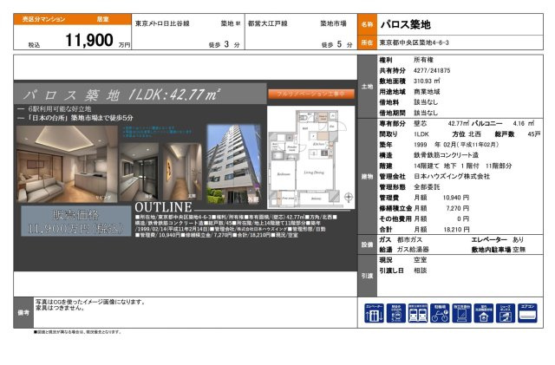Click the 家具はつきません note
The image size is (555, 365).
tap(60, 308)
